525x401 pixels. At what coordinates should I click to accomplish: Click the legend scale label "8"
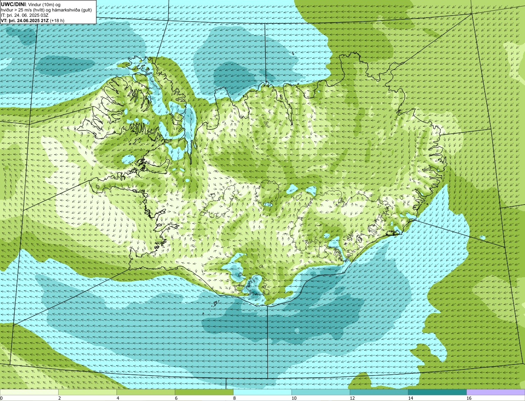pyautogui.click(x=235, y=398)
